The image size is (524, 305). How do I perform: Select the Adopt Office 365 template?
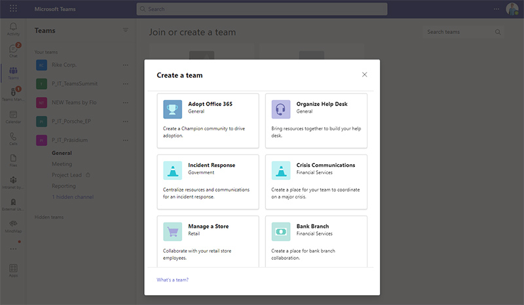208,120
